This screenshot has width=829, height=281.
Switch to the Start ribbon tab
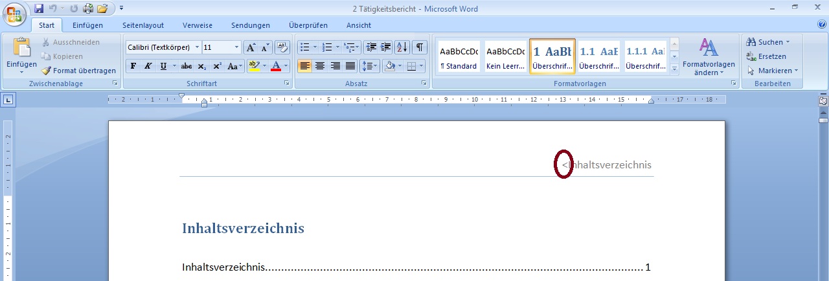coord(47,25)
